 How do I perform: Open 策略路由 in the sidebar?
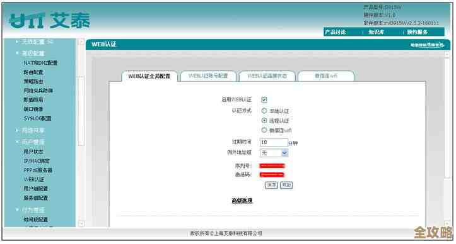click(x=33, y=82)
